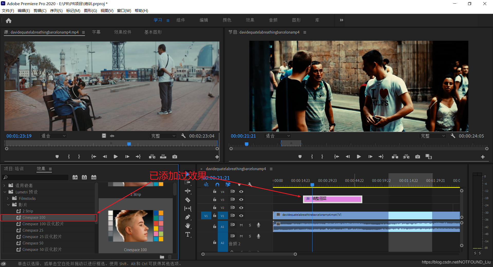The image size is (493, 267).
Task: Step forward one frame in Program monitor
Action: (370, 157)
